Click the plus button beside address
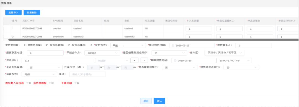Viewport: 299px width, 107px height. [x=135, y=61]
